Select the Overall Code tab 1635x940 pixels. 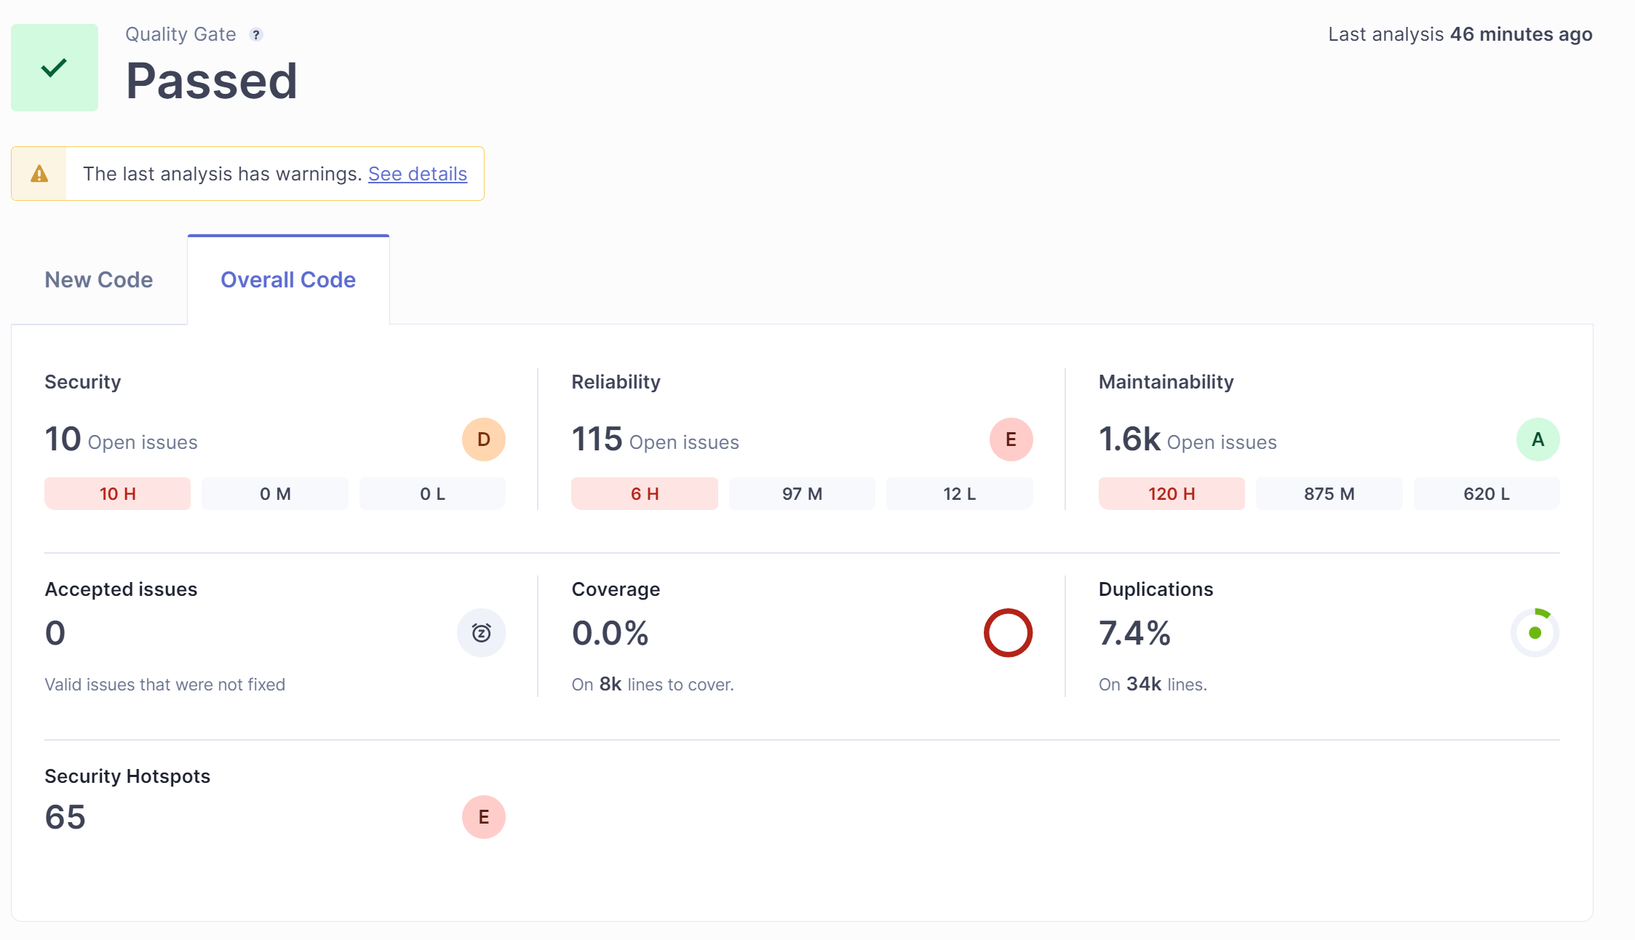[x=288, y=280]
